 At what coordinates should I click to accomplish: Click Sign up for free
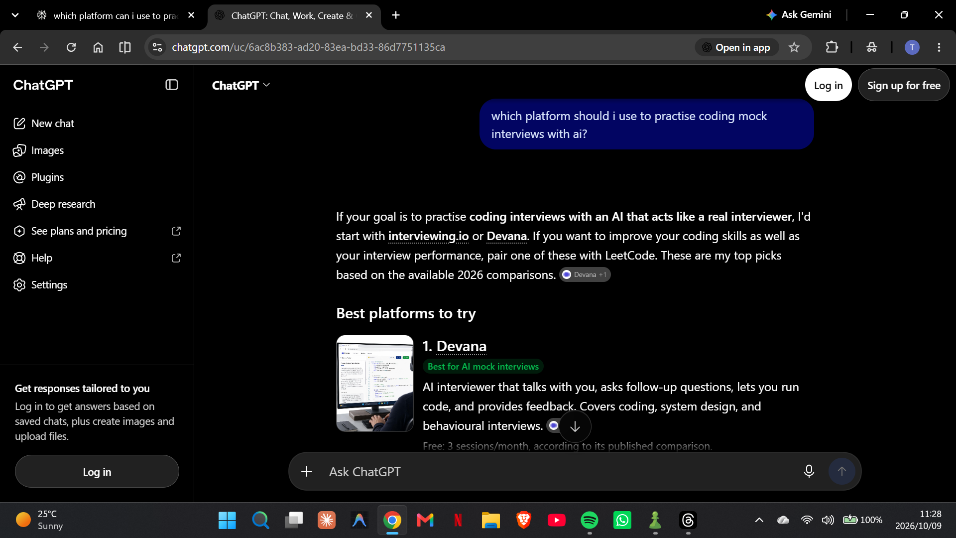(x=904, y=85)
